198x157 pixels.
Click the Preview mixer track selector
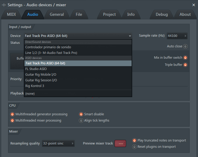click(120, 144)
